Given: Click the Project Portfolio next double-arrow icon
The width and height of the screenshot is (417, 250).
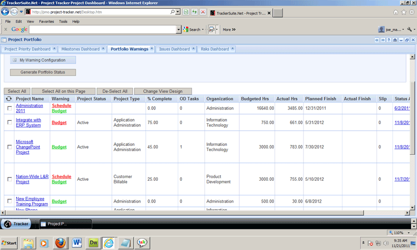Looking at the screenshot, I should pyautogui.click(x=383, y=40).
